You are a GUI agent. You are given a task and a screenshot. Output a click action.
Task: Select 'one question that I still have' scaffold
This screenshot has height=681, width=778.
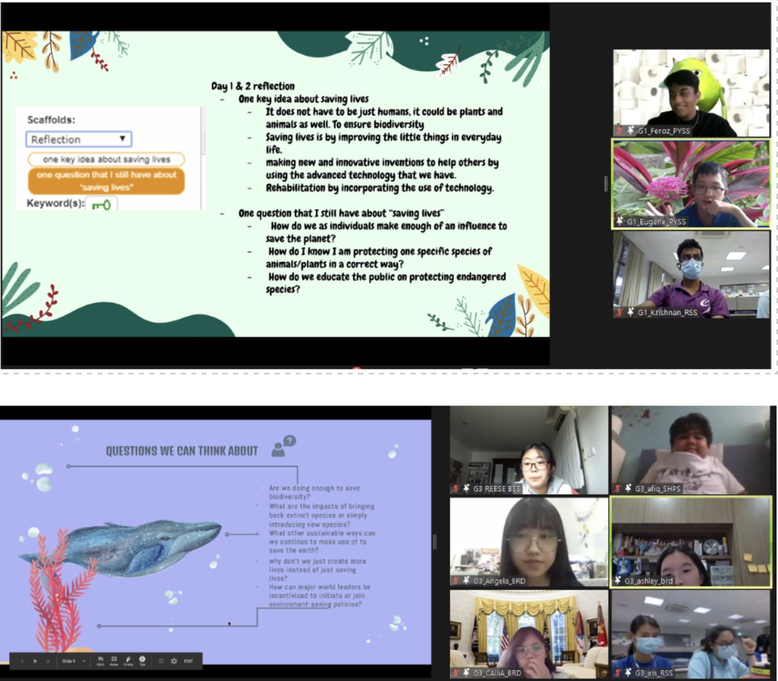[106, 181]
